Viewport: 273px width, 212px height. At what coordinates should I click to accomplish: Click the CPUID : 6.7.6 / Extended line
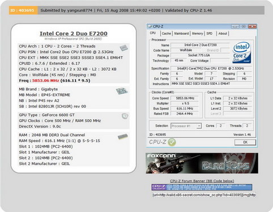click(x=49, y=63)
